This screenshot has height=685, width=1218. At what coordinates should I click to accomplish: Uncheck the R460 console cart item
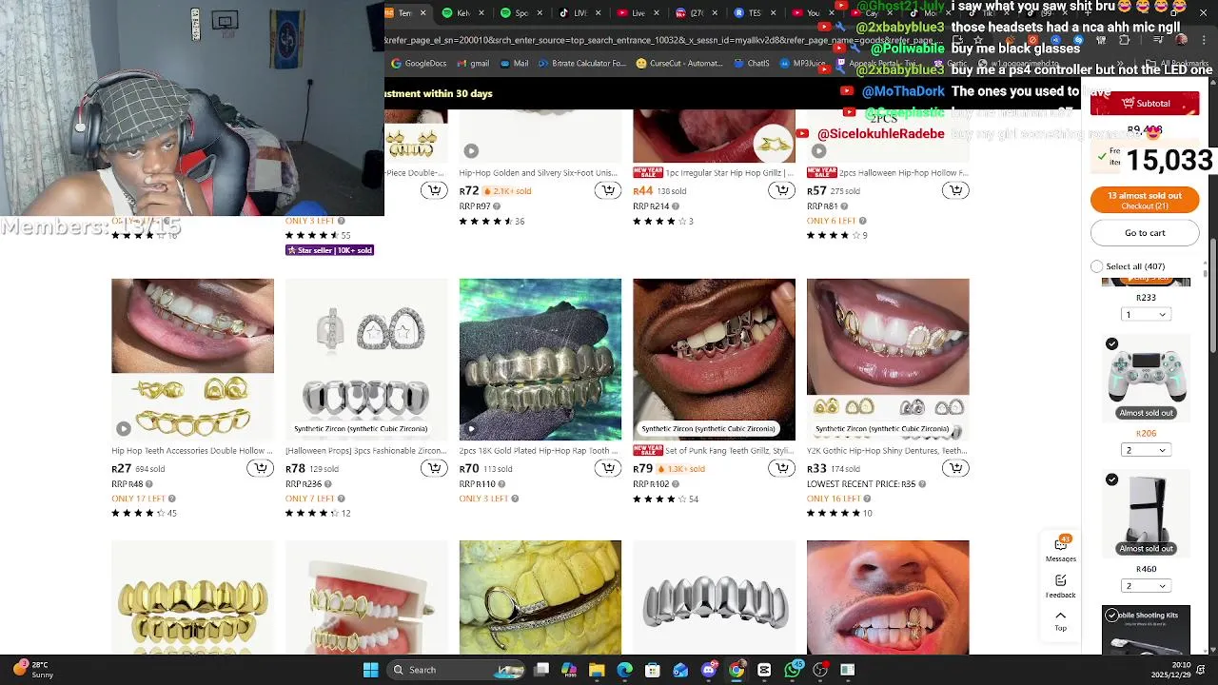click(1111, 479)
